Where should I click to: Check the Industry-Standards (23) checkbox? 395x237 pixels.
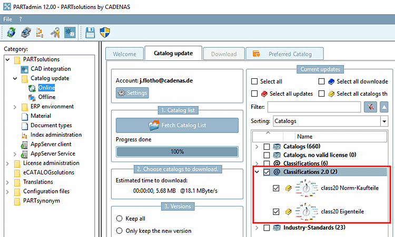[266, 228]
